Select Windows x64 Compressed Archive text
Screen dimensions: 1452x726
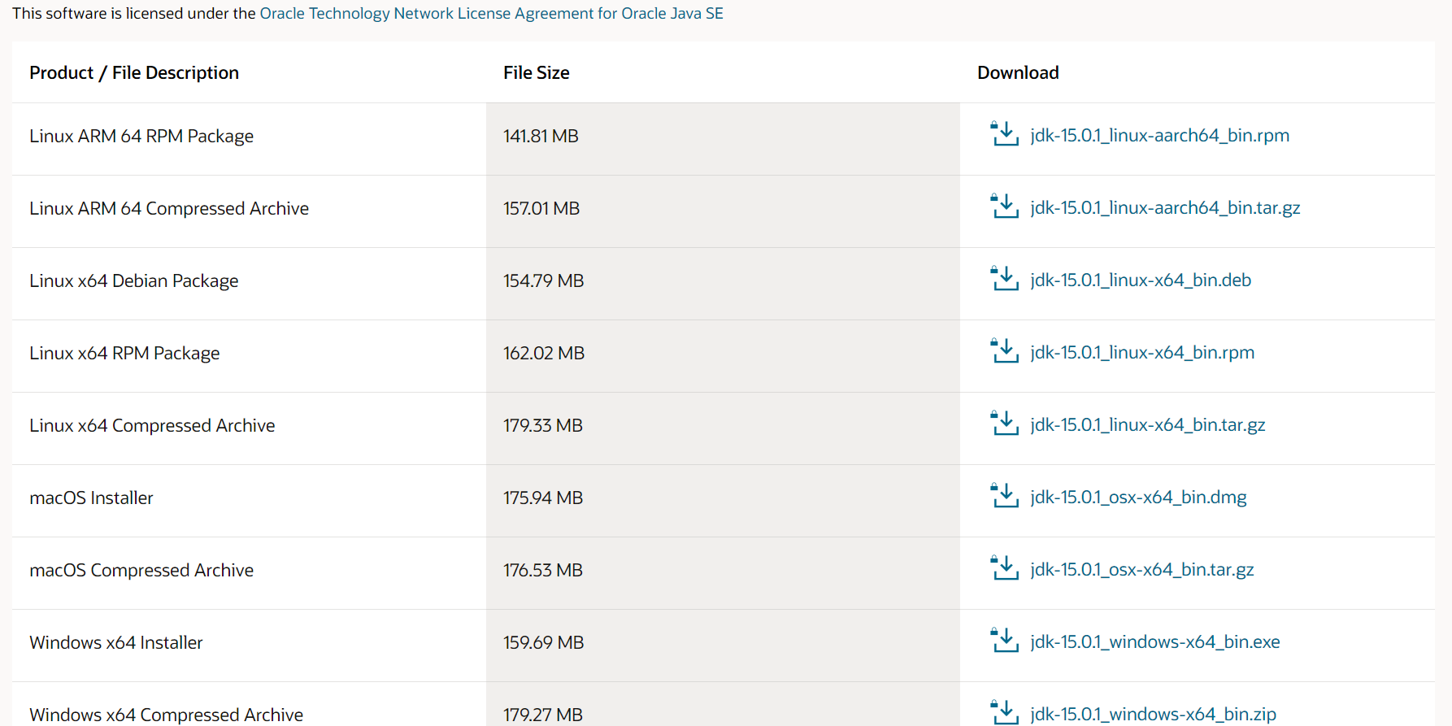[x=166, y=715]
